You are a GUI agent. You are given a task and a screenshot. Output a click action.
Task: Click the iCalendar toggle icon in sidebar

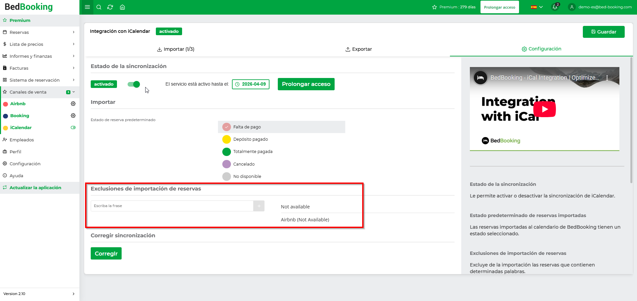tap(73, 127)
